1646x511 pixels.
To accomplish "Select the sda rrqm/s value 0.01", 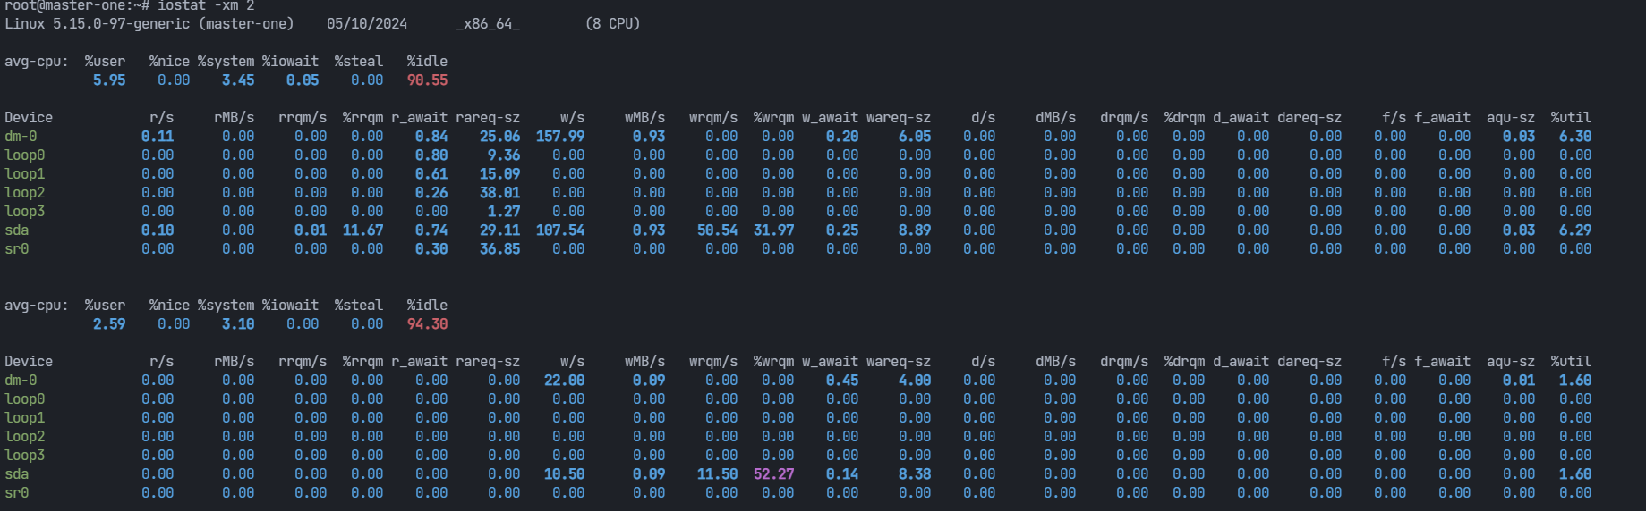I will click(311, 230).
